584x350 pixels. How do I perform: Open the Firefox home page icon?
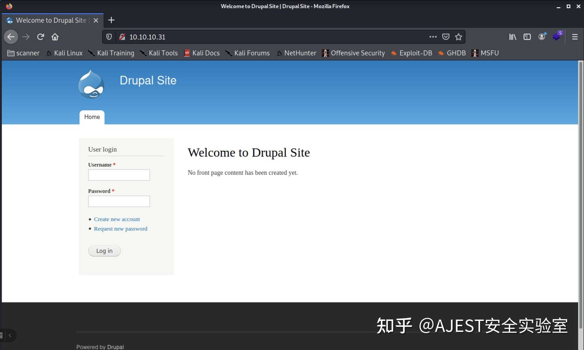coord(55,37)
